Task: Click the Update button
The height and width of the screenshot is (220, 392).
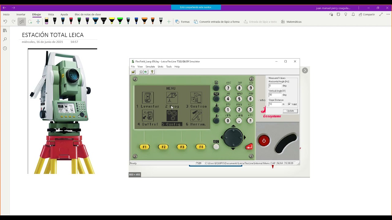Action: [290, 111]
